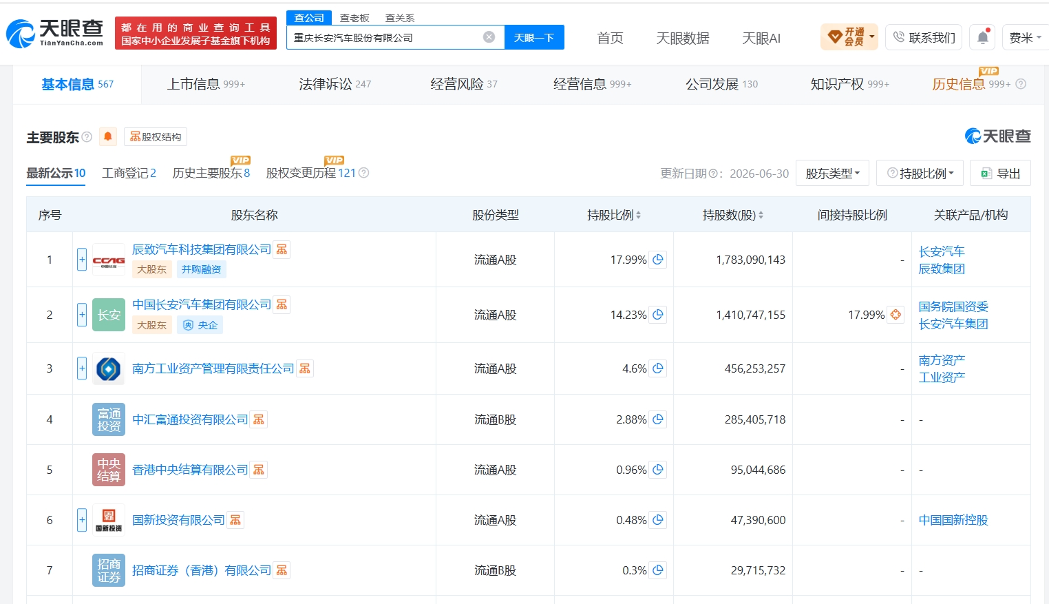Viewport: 1049px width, 604px height.
Task: Expand row 2 中国长安汽车集团 details
Action: pos(82,315)
